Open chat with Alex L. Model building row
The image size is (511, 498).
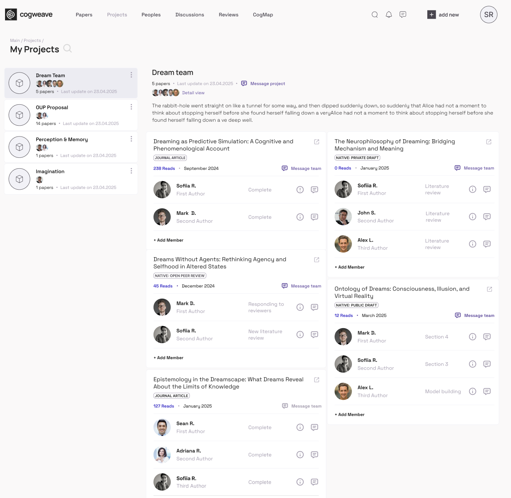pyautogui.click(x=487, y=391)
